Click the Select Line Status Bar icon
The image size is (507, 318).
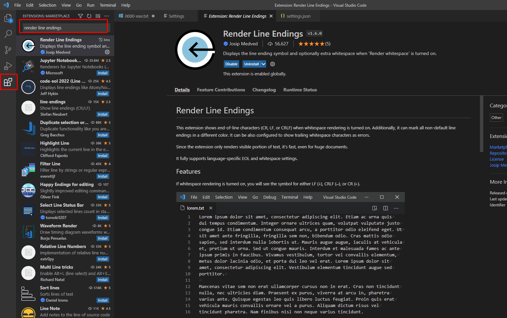28,211
